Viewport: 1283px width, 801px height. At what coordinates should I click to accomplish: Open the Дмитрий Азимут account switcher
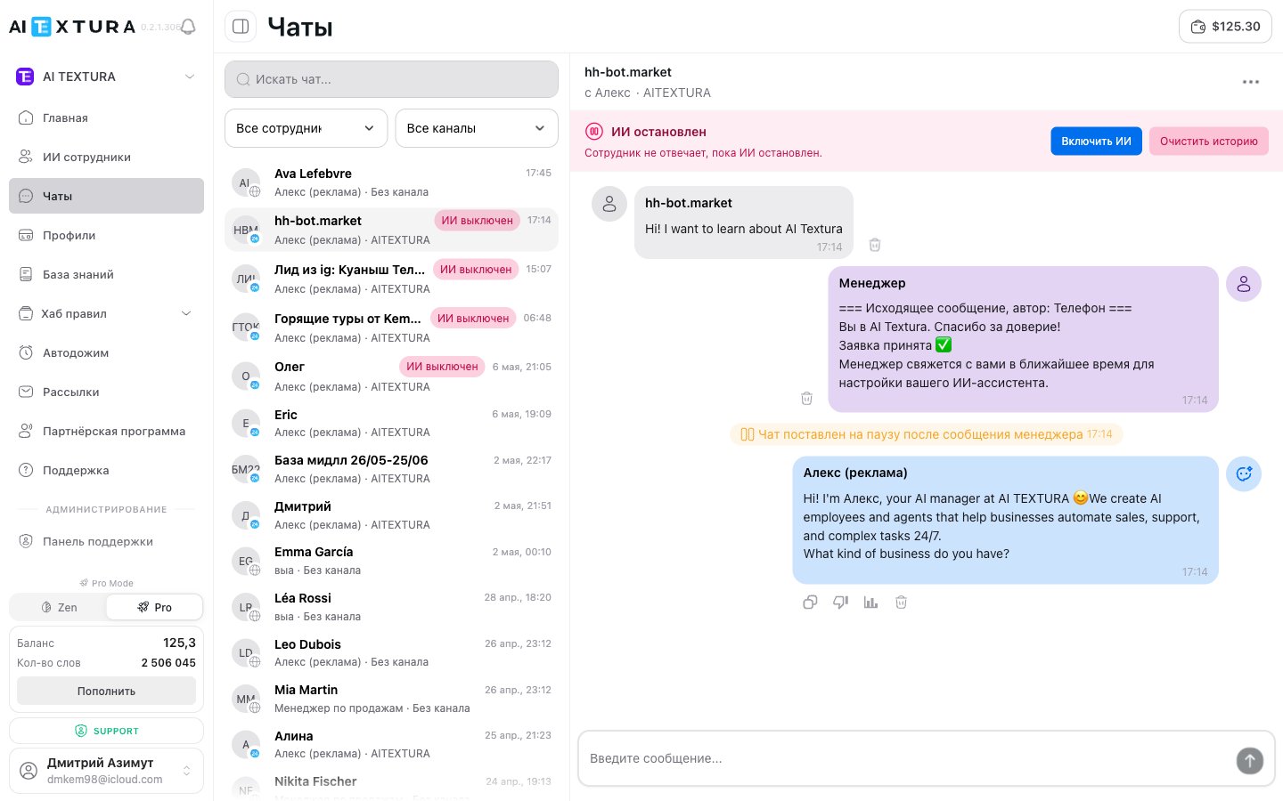click(106, 771)
